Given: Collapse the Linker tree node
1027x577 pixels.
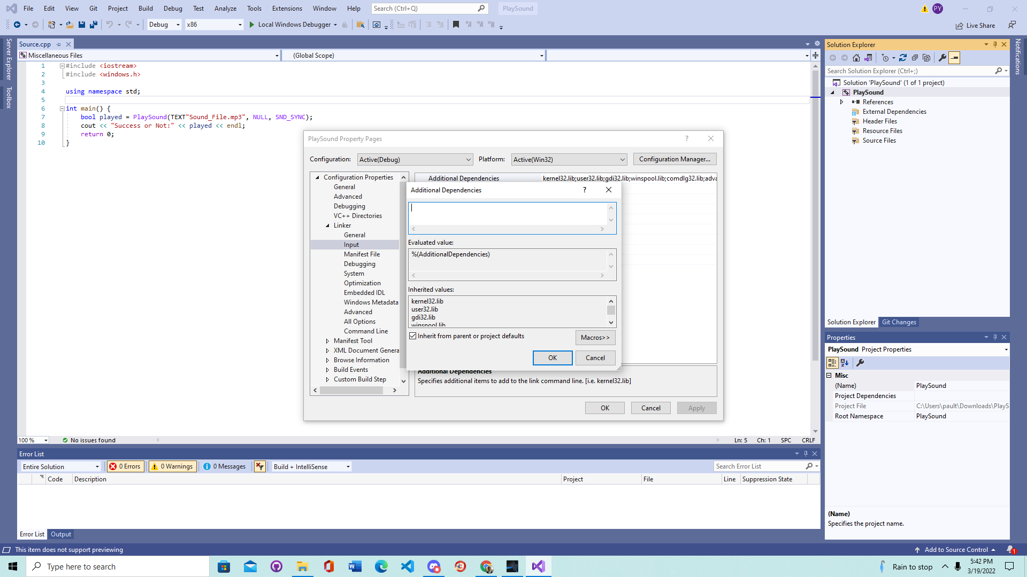Looking at the screenshot, I should point(327,225).
